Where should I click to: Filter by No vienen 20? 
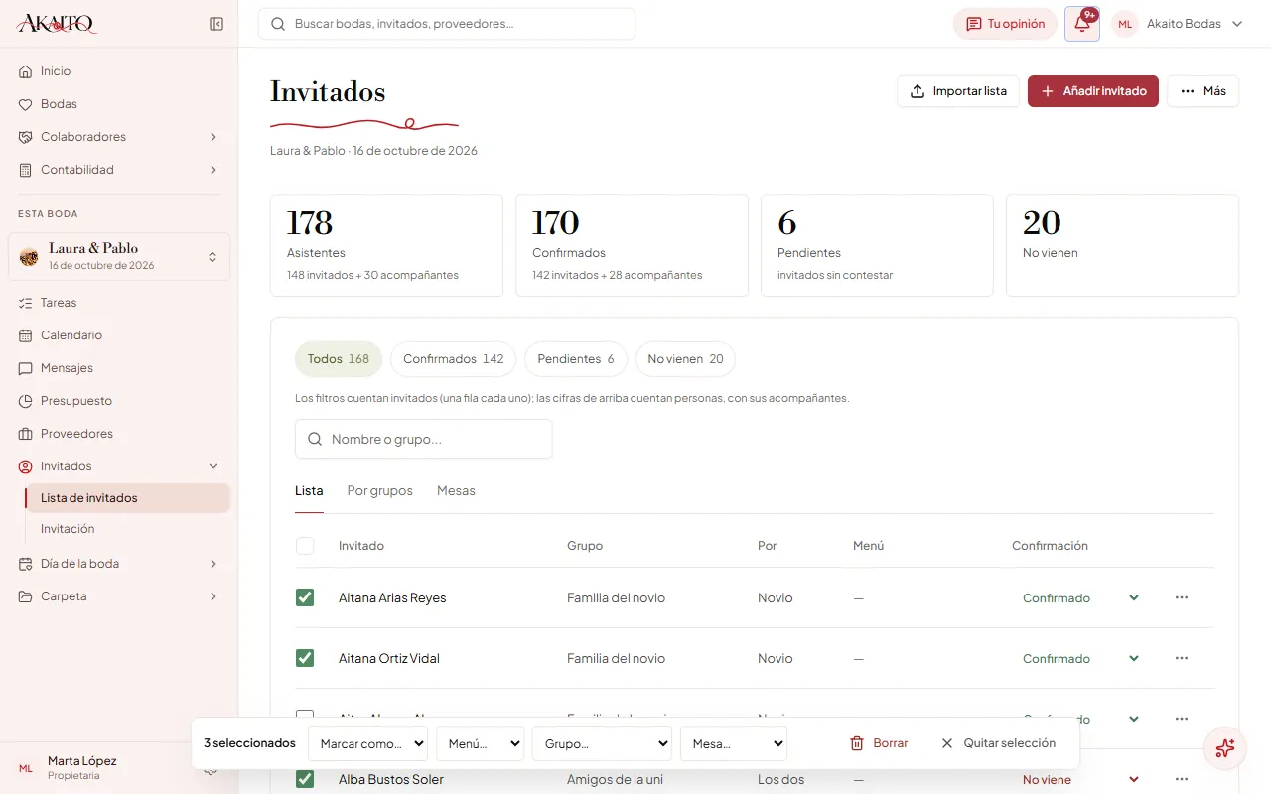685,359
